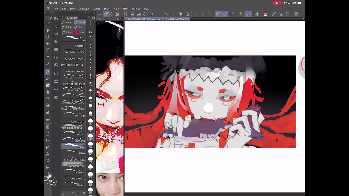Open the Sub Tool panel menu
This screenshot has height=196, width=349.
[x=62, y=18]
